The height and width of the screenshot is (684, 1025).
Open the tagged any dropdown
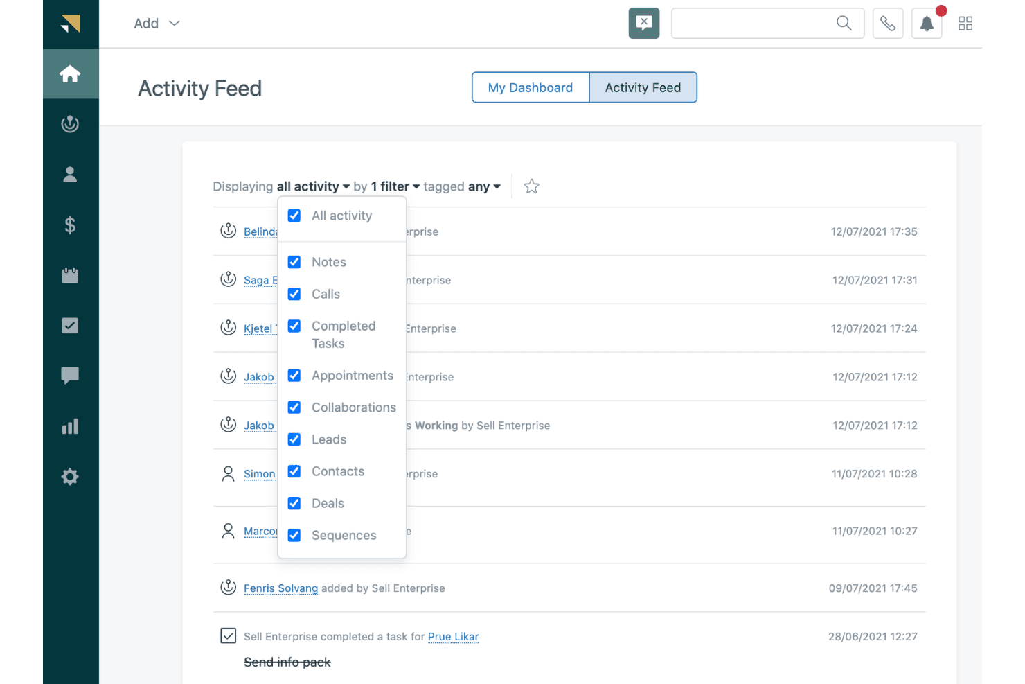(484, 186)
